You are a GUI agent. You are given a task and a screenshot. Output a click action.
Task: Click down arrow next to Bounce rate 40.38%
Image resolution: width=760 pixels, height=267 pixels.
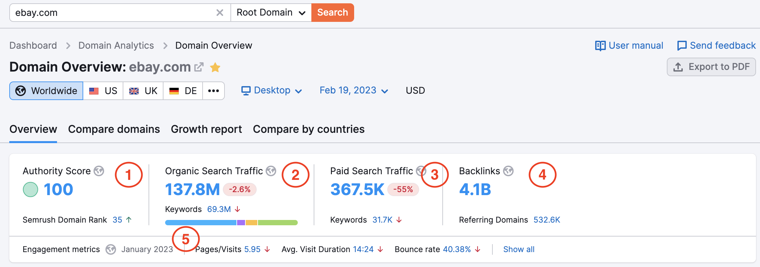pyautogui.click(x=477, y=249)
